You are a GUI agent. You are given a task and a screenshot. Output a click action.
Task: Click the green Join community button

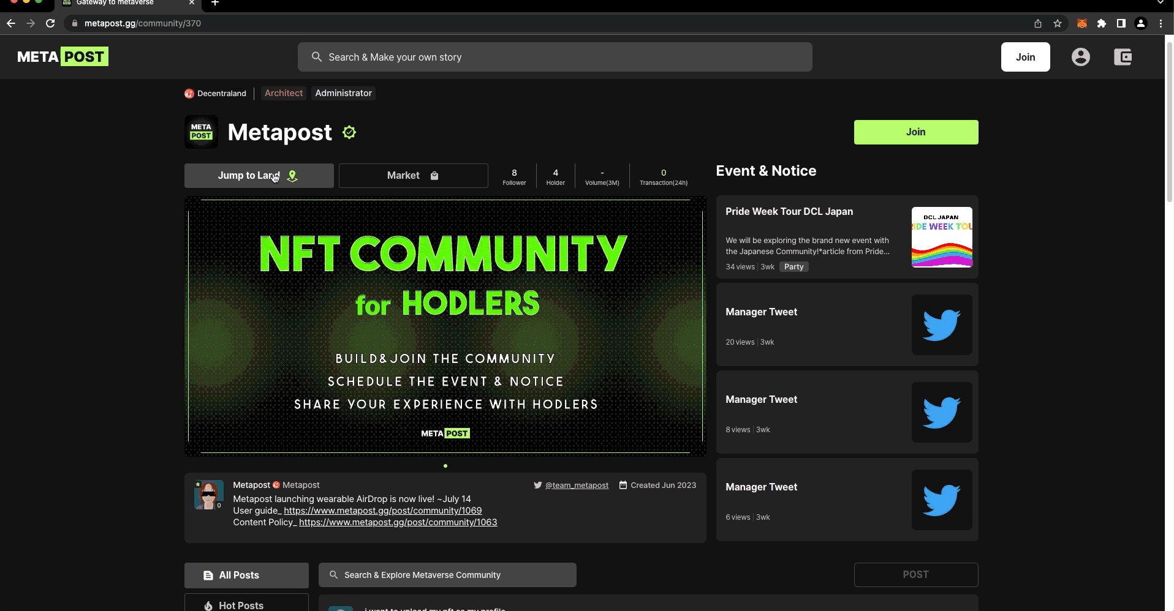click(915, 132)
